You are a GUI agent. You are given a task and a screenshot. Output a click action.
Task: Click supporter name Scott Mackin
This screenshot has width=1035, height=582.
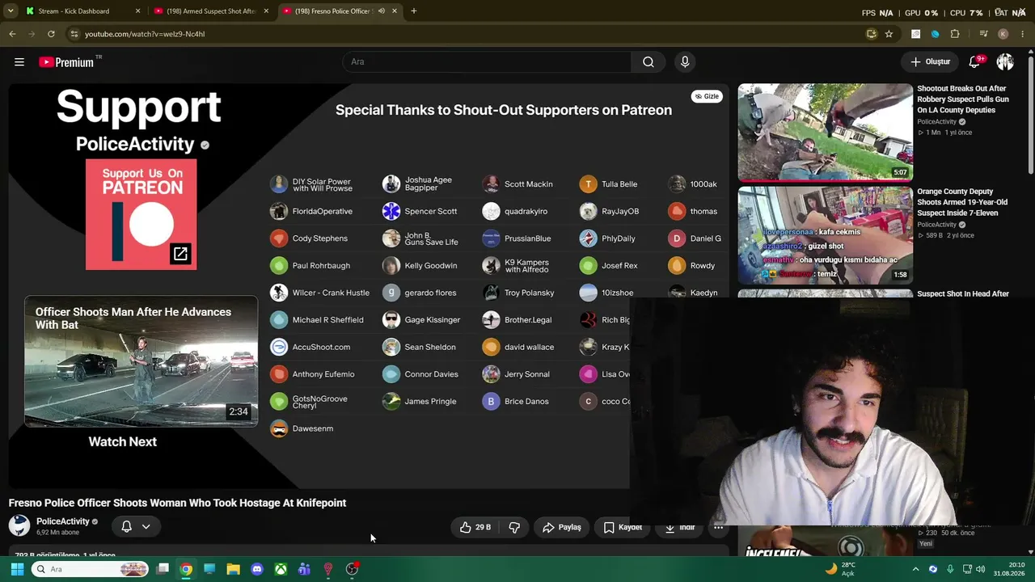pos(529,184)
